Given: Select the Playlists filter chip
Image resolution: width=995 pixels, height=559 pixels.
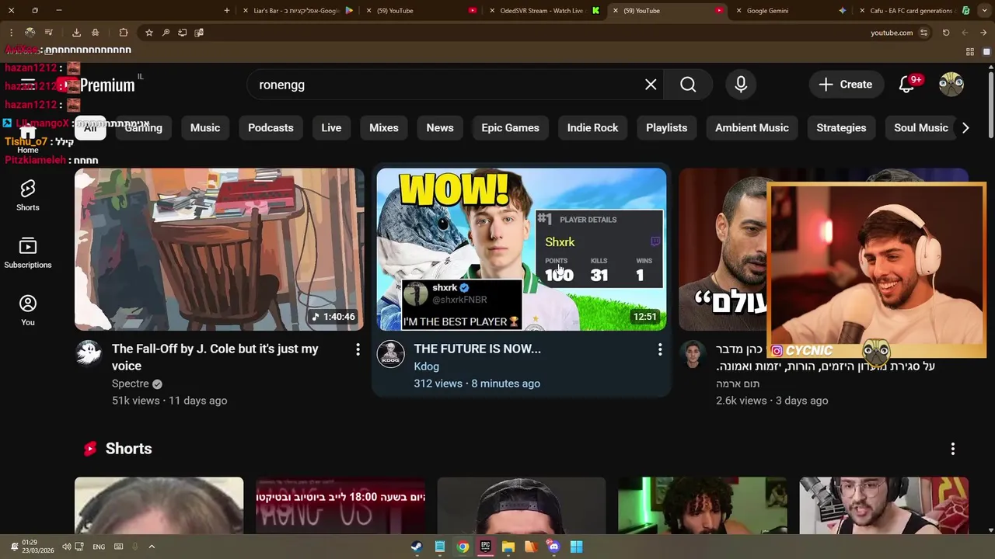Looking at the screenshot, I should [667, 128].
